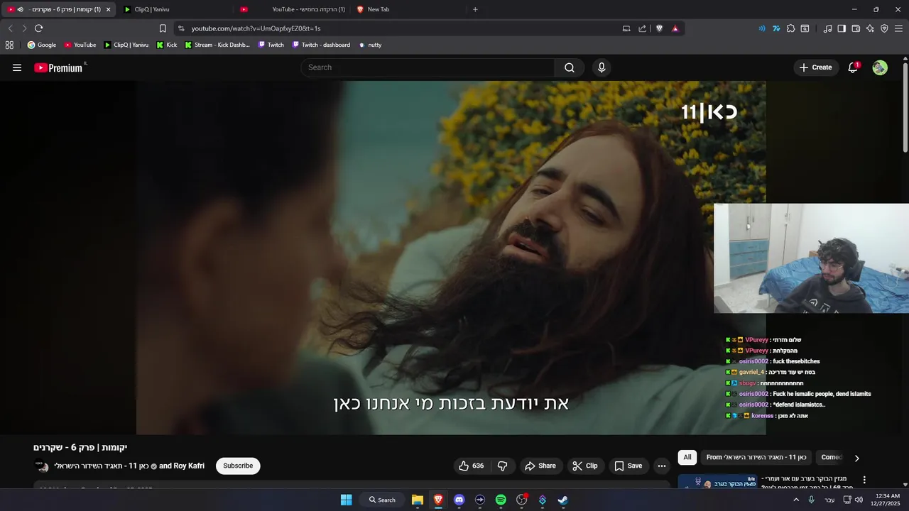Viewport: 909px width, 511px height.
Task: Open the suggested video thumbnail
Action: click(x=717, y=482)
